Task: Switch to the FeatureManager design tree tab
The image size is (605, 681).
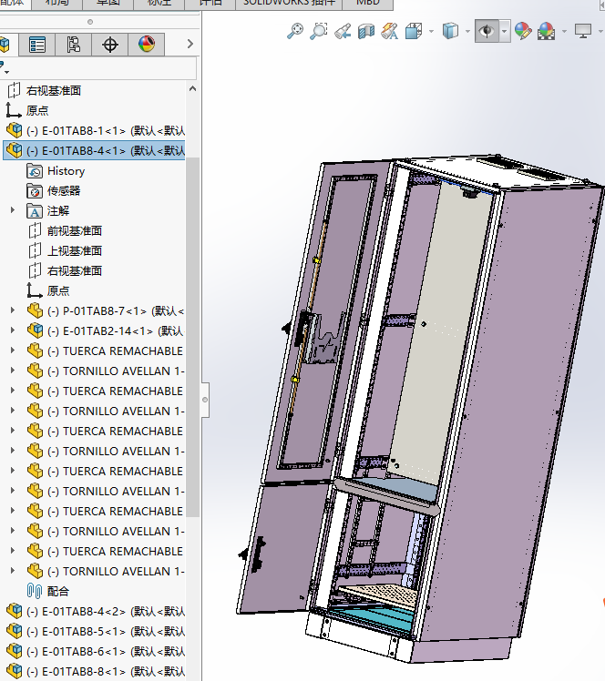Action: point(6,45)
